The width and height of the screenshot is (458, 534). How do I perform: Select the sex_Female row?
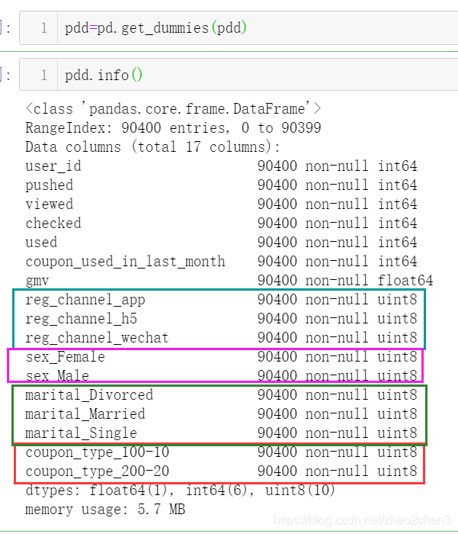coord(221,357)
